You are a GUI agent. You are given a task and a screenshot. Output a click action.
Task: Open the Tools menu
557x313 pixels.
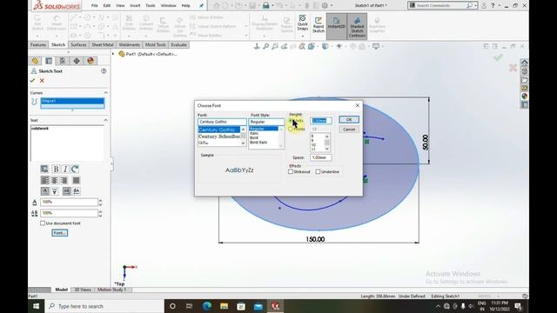click(151, 6)
